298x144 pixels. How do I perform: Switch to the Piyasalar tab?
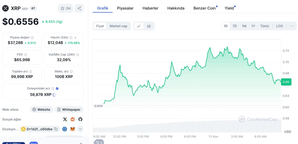(125, 8)
